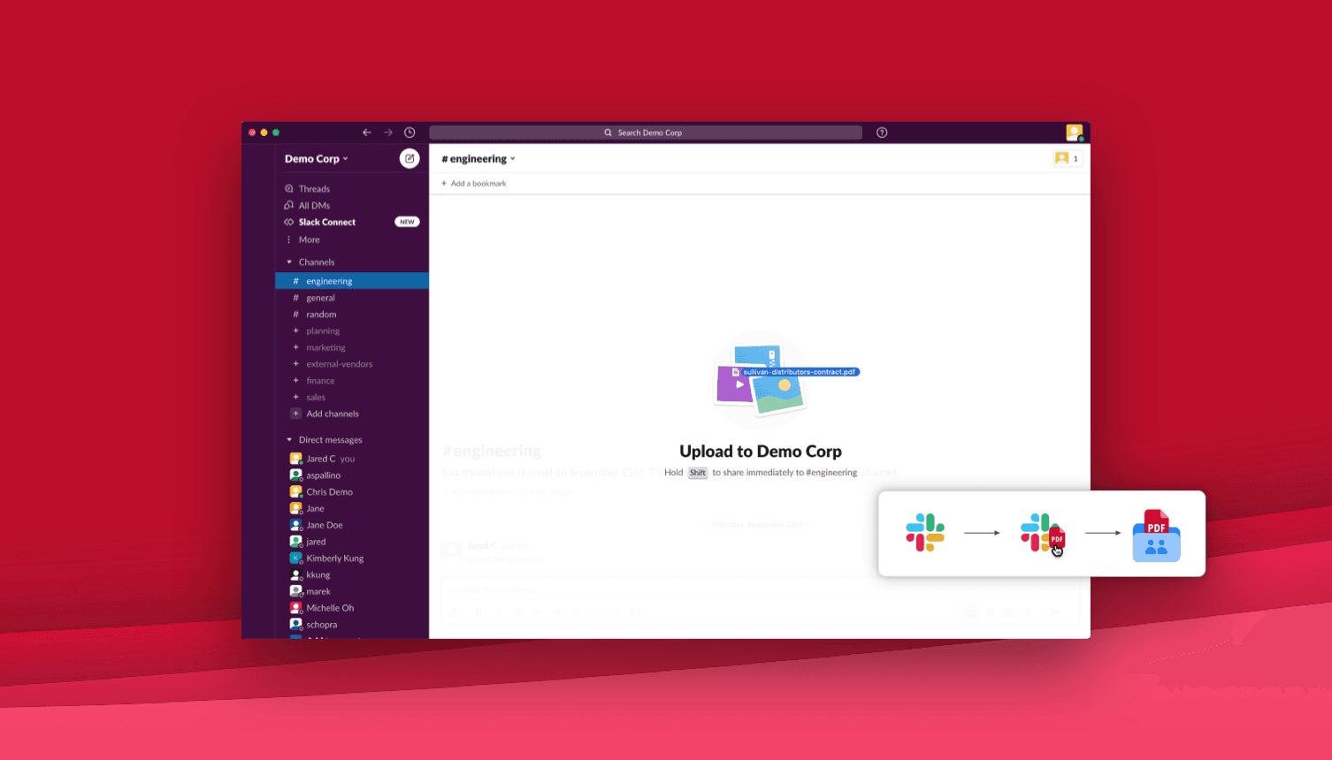Click Add channels in the sidebar
Viewport: 1332px width, 760px height.
pos(331,414)
